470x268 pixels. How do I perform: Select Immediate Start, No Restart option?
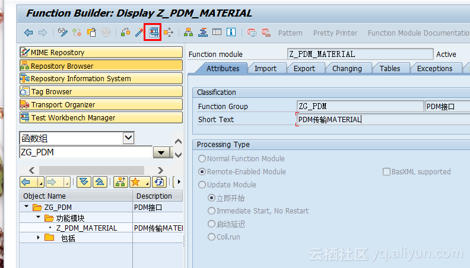pyautogui.click(x=212, y=211)
